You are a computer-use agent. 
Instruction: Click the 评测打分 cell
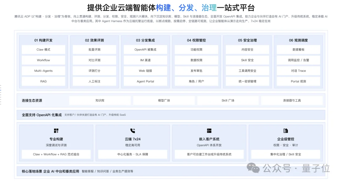point(94,71)
